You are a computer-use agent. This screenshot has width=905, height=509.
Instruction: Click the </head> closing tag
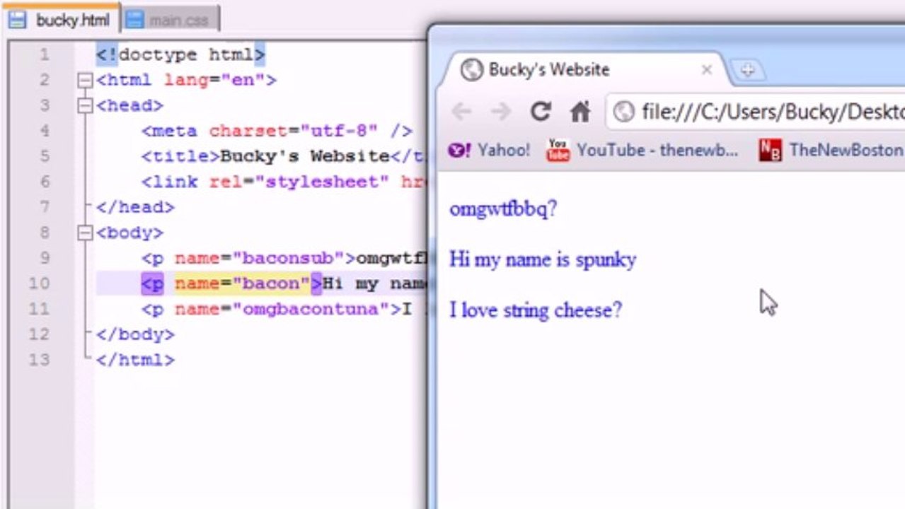(x=135, y=207)
